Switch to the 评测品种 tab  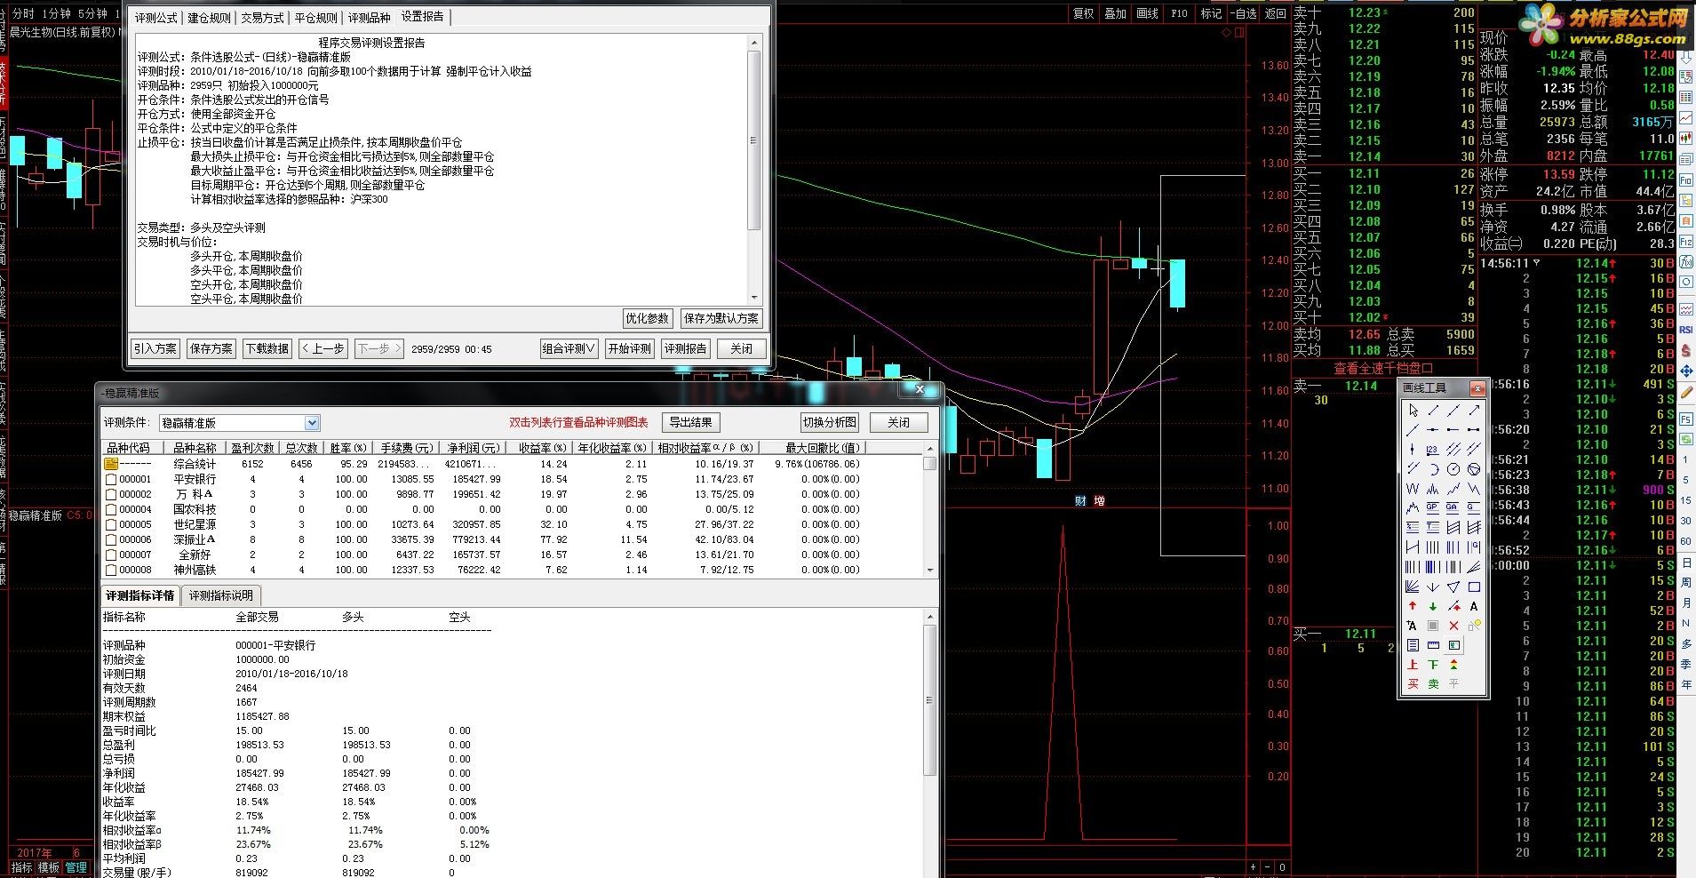pyautogui.click(x=370, y=17)
